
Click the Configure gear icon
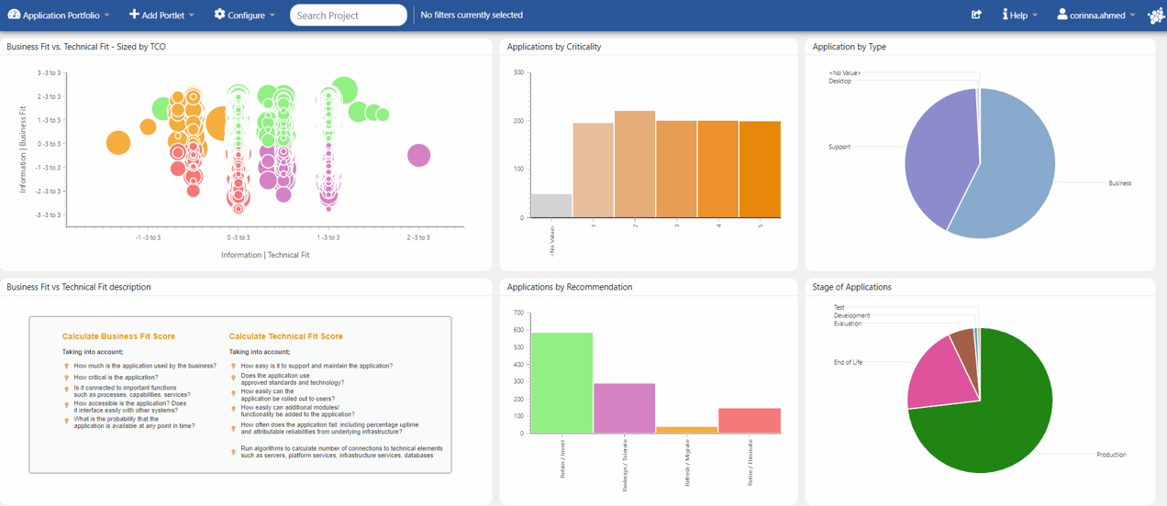click(219, 15)
